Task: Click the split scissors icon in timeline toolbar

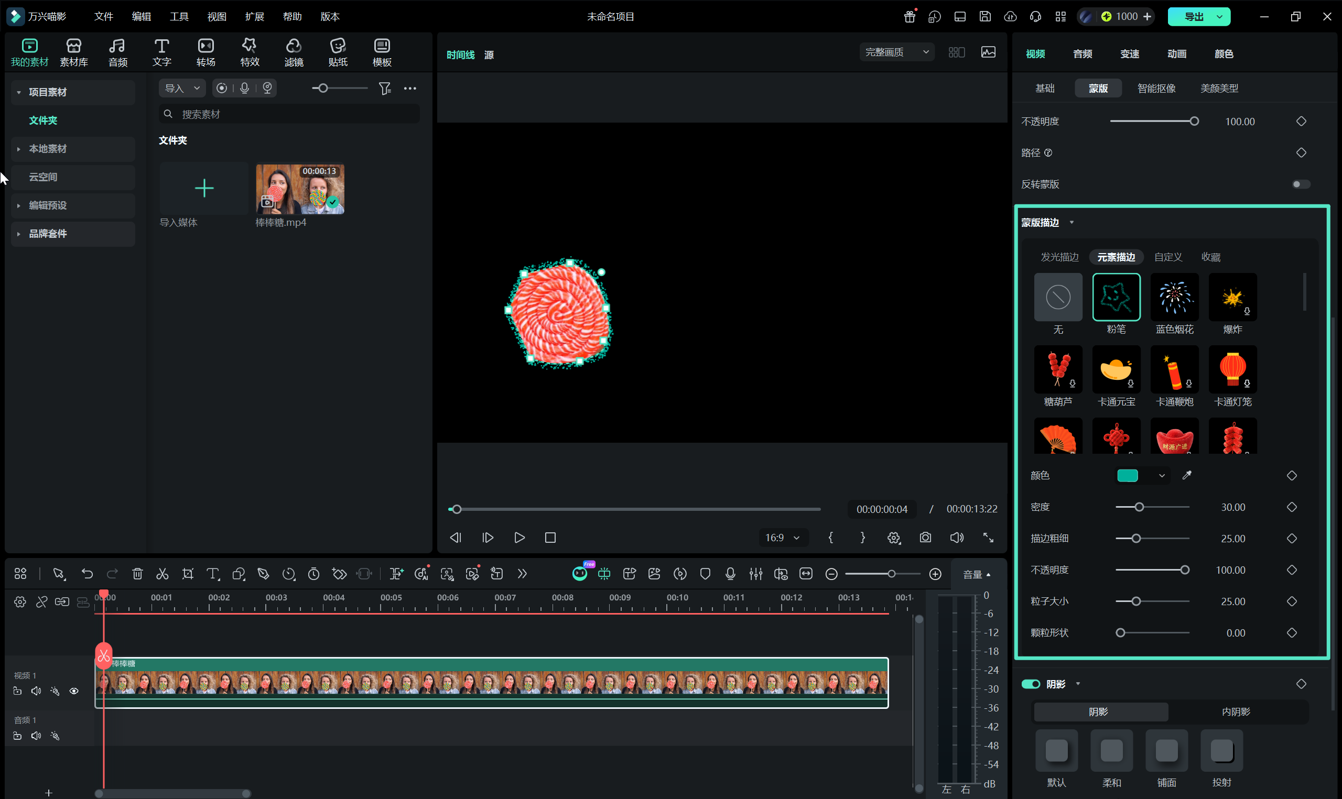Action: (162, 574)
